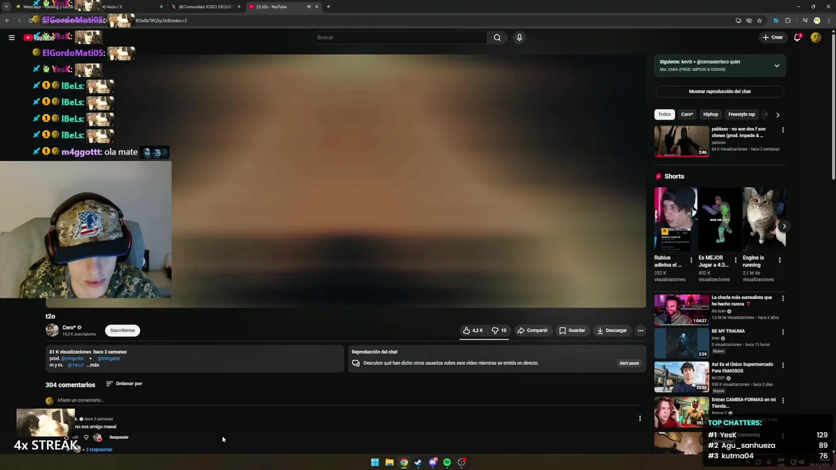836x470 pixels.
Task: Open options for BE MY TRAUMA video
Action: coord(782,332)
